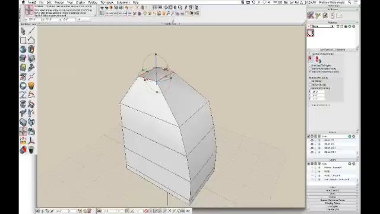Open the Edit menu

[x=49, y=2]
